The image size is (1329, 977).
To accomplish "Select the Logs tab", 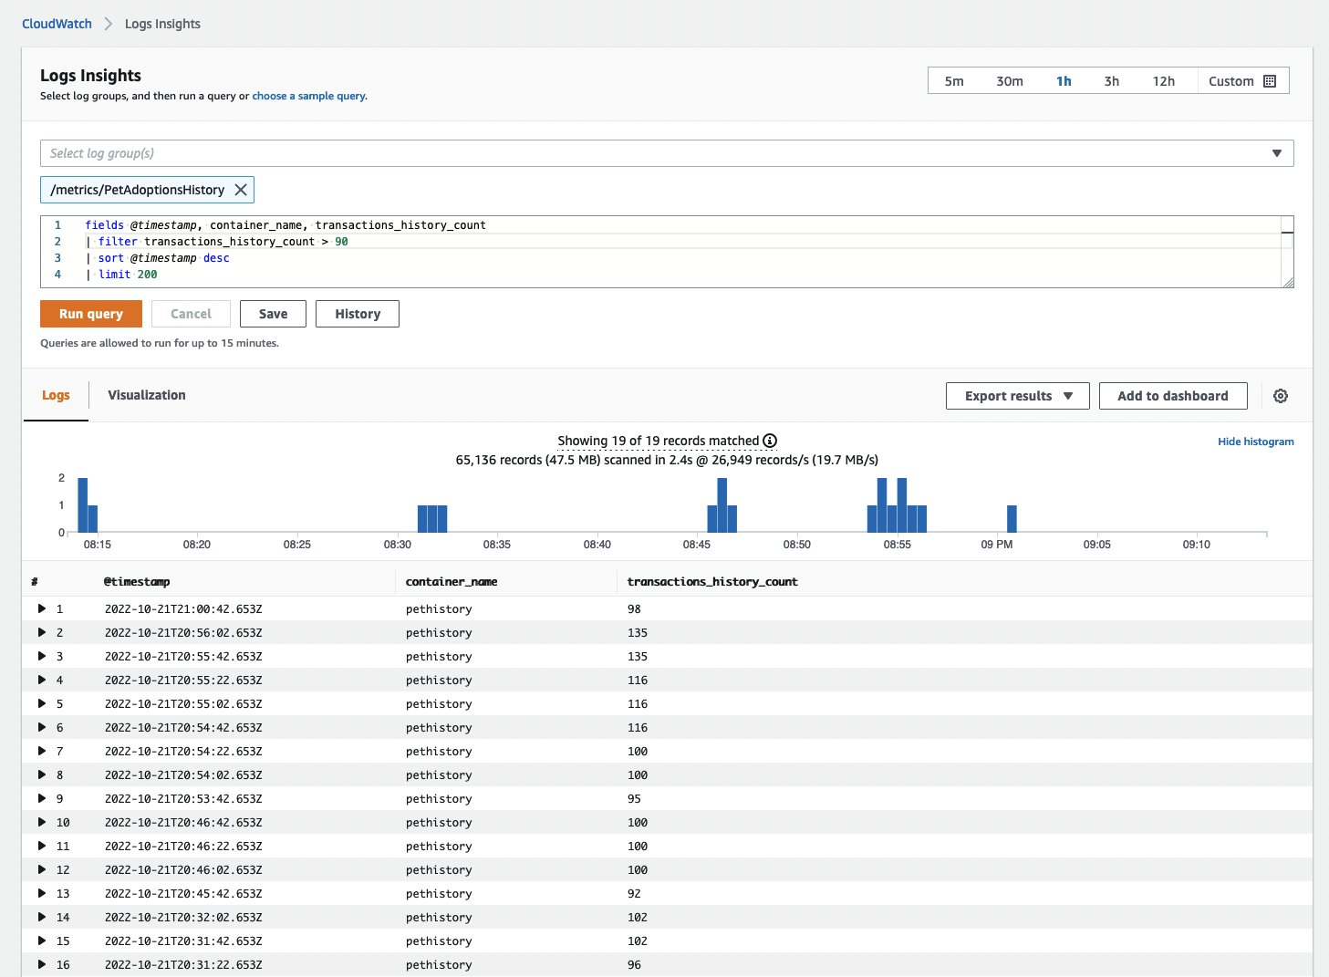I will pos(56,395).
